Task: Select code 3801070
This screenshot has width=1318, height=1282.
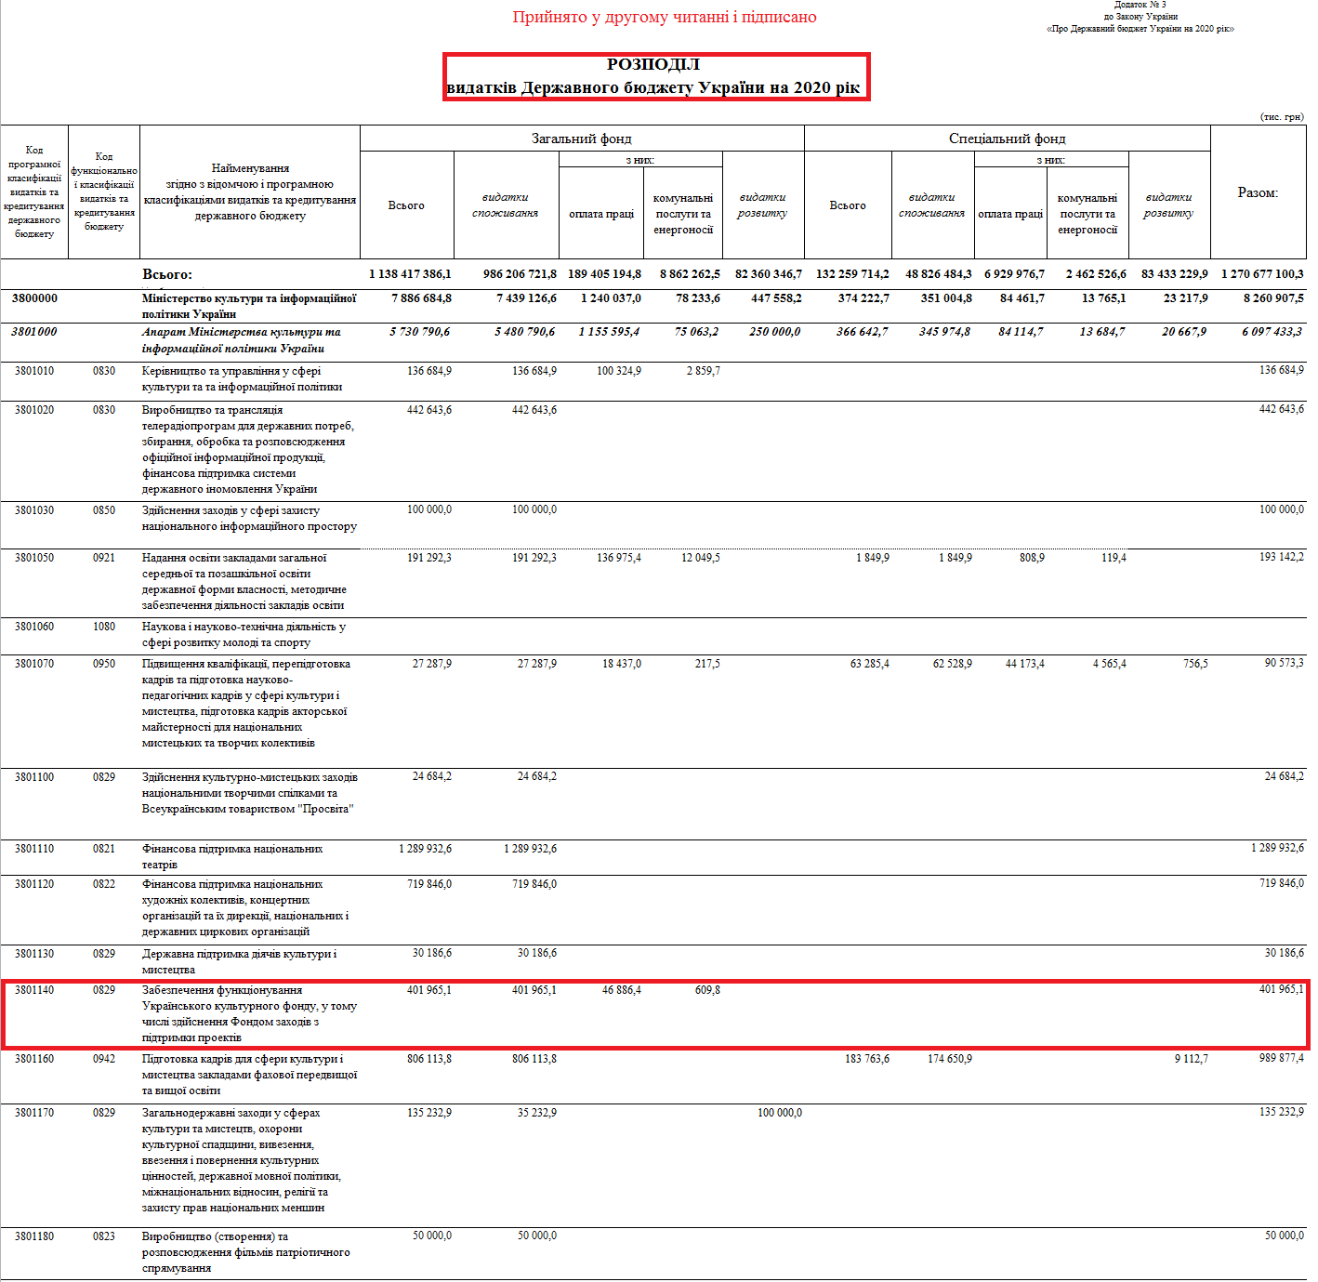Action: (34, 664)
